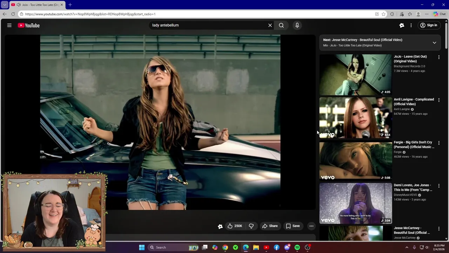Like the video showing 250K
The image size is (449, 253).
point(235,226)
